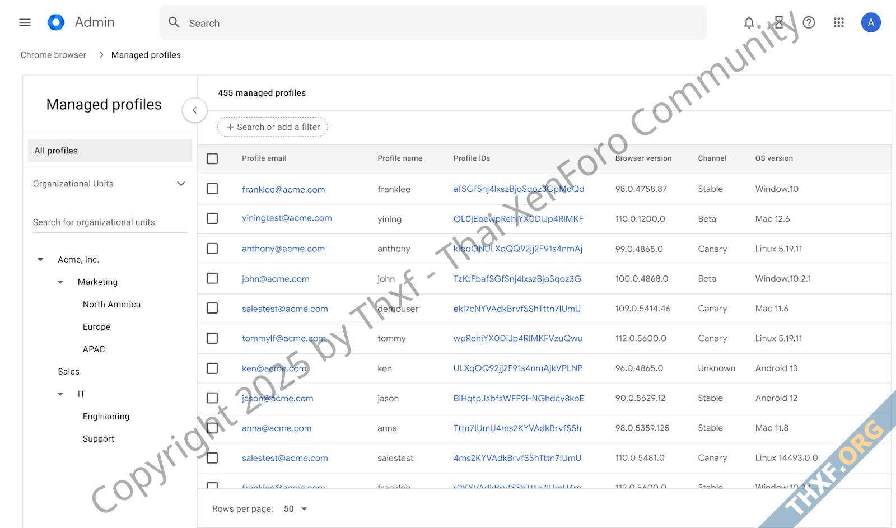Go to Chrome browser breadcrumb
Image resolution: width=896 pixels, height=528 pixels.
[x=54, y=55]
